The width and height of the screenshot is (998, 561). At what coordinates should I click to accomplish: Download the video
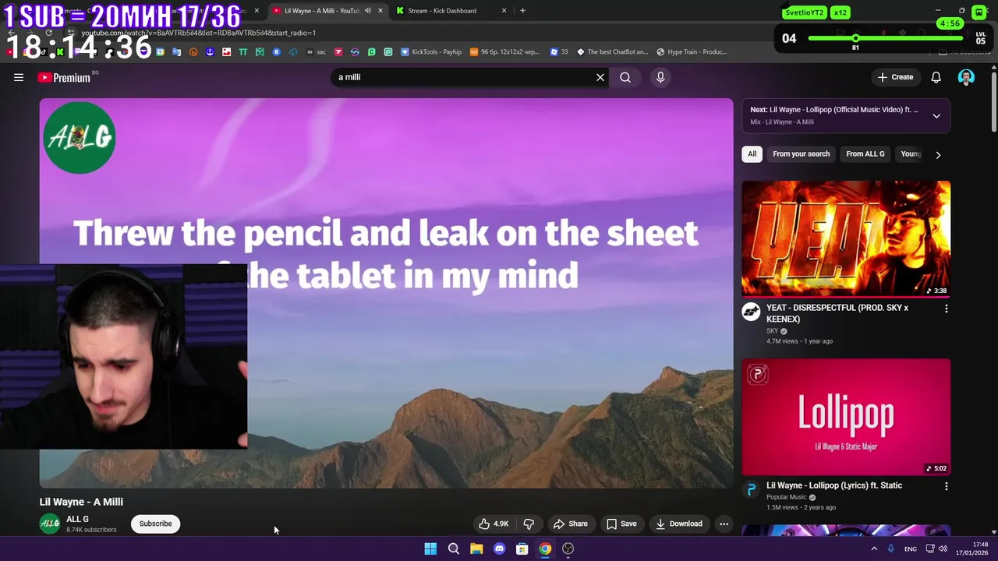[679, 524]
